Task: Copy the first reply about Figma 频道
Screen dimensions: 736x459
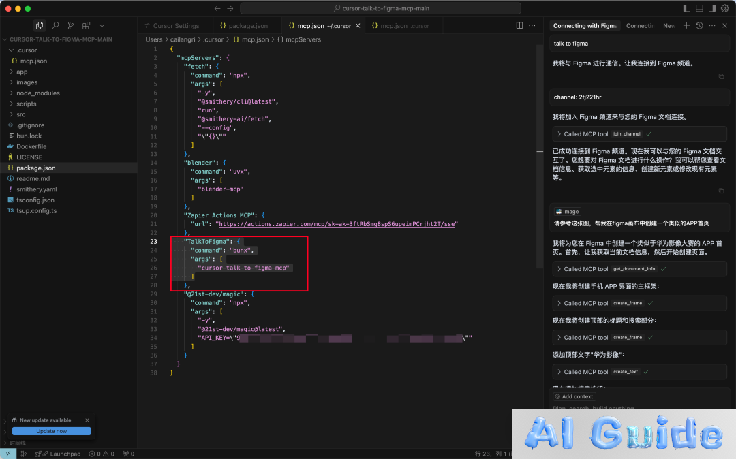Action: point(722,76)
